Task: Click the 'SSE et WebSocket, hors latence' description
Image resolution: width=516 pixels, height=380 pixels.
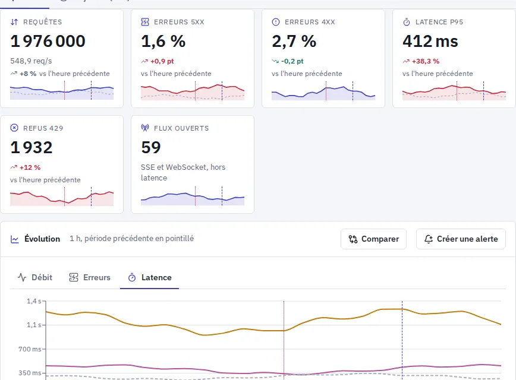Action: (x=183, y=173)
